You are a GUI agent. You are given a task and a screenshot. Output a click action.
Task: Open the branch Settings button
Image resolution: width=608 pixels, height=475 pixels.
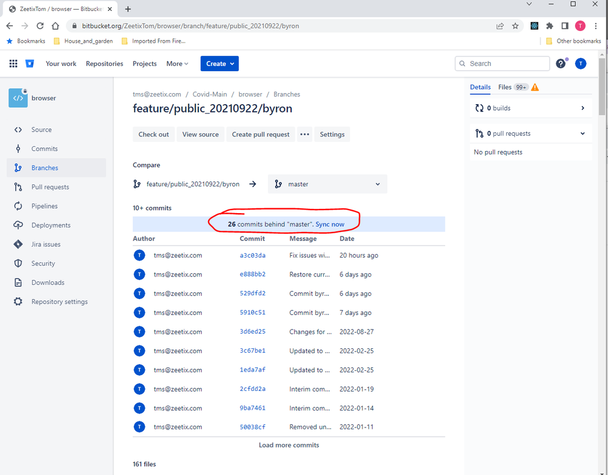pos(332,134)
